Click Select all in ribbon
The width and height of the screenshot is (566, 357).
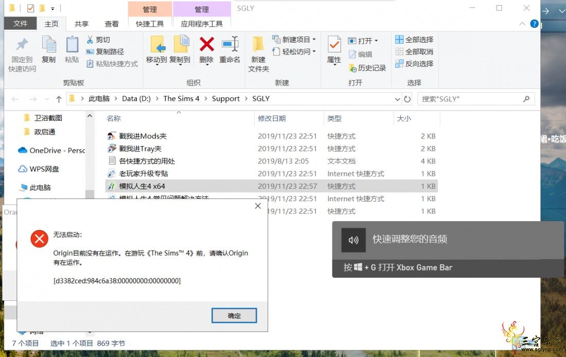tap(414, 39)
